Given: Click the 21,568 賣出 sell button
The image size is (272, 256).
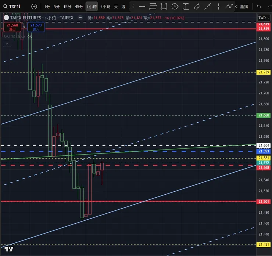Looking at the screenshot, I should click(12, 27).
